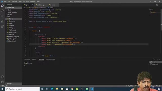This screenshot has height=91, width=162.
Task: Launch Microsoft Edge from taskbar
Action: [52, 89]
